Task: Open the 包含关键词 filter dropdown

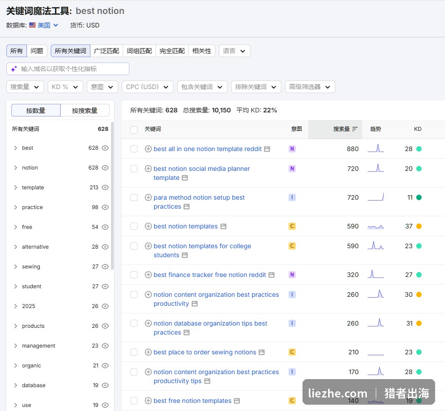Action: (x=202, y=87)
